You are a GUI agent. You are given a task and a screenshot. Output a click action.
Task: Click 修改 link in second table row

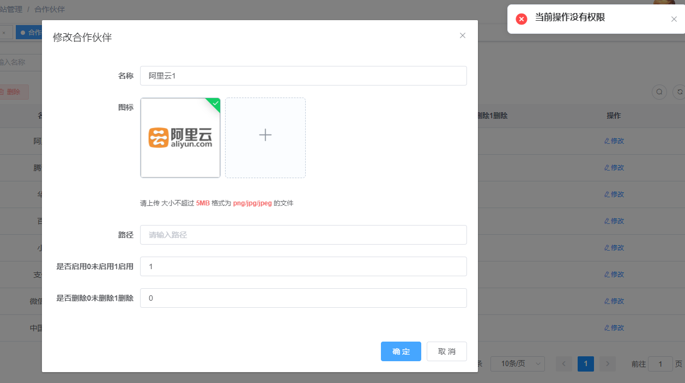(x=614, y=167)
